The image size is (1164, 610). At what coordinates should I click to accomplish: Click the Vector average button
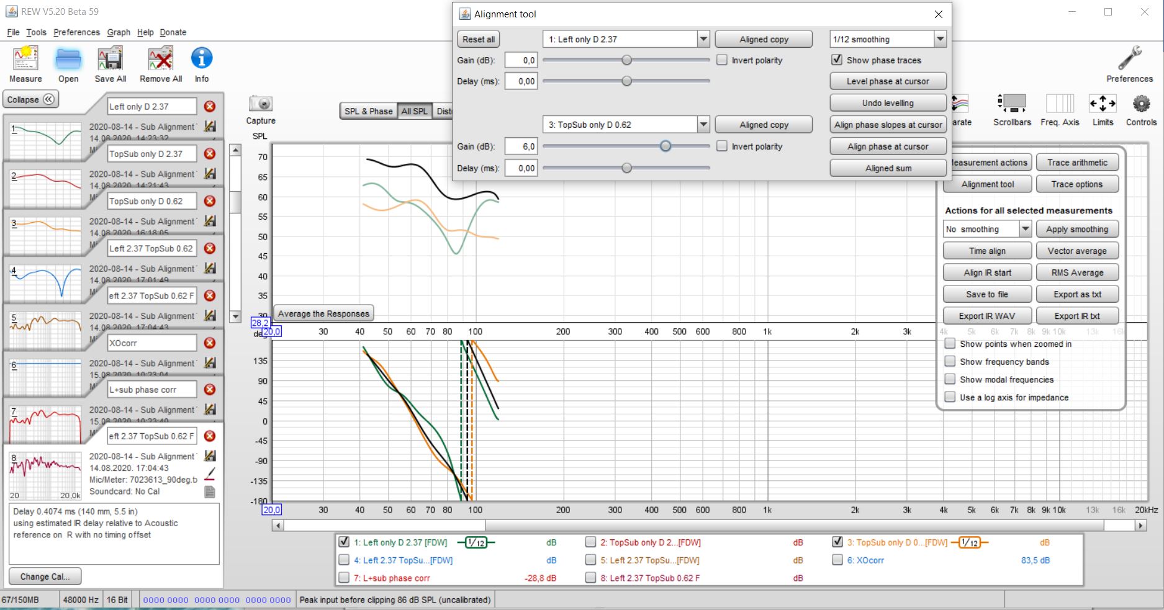[1077, 251]
